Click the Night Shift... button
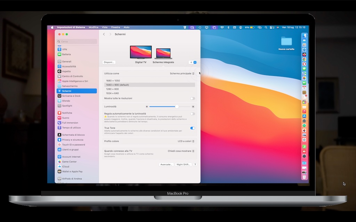Screen dimensions: 356x222 coord(184,165)
